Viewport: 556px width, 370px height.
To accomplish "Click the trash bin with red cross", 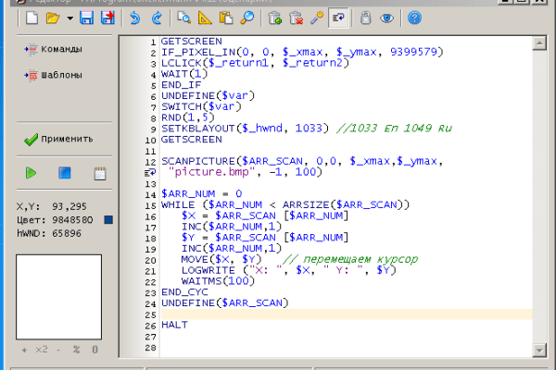I will (297, 18).
